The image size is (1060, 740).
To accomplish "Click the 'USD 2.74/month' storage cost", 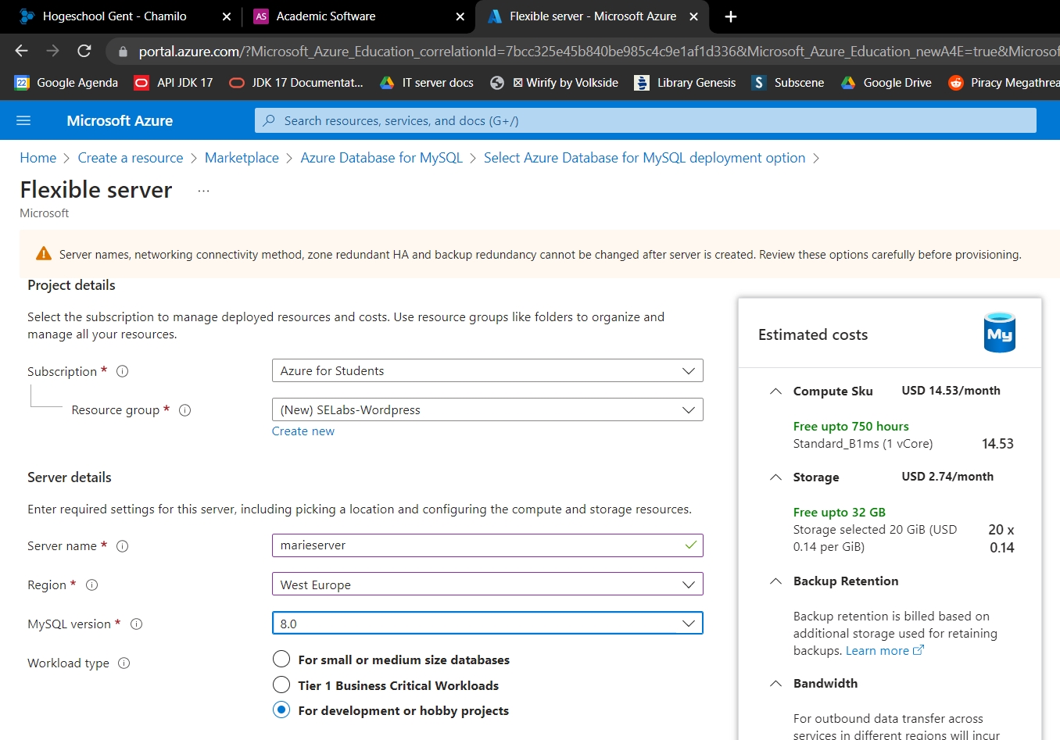I will (947, 477).
